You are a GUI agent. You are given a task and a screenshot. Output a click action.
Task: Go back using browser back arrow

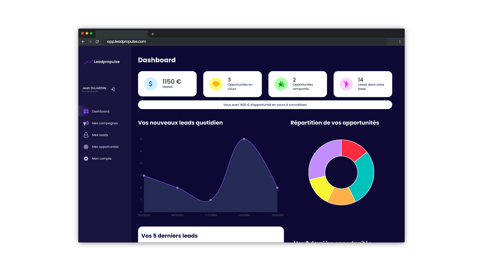[x=83, y=42]
